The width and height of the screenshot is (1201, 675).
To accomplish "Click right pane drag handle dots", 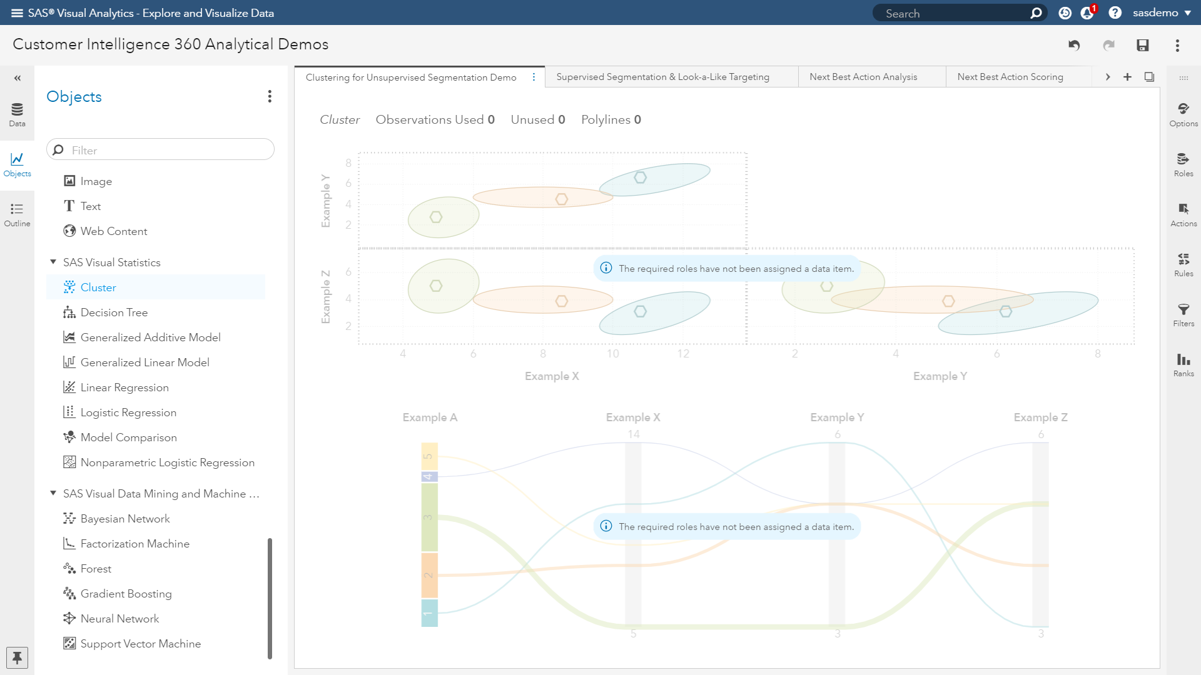I will point(1183,78).
